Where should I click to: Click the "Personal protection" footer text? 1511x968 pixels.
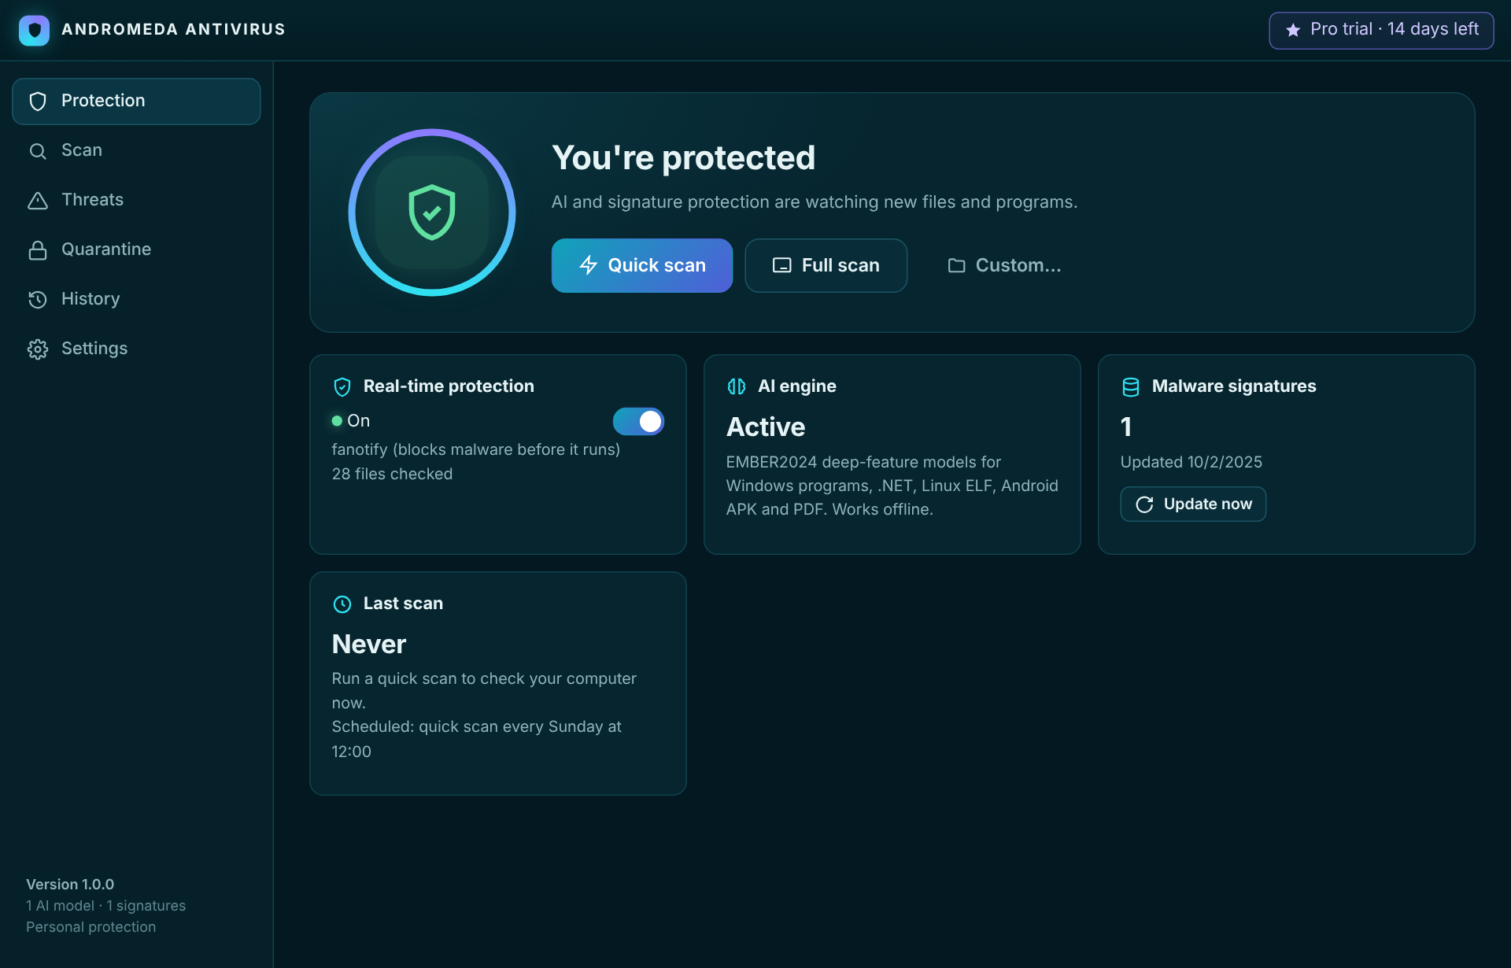91,927
